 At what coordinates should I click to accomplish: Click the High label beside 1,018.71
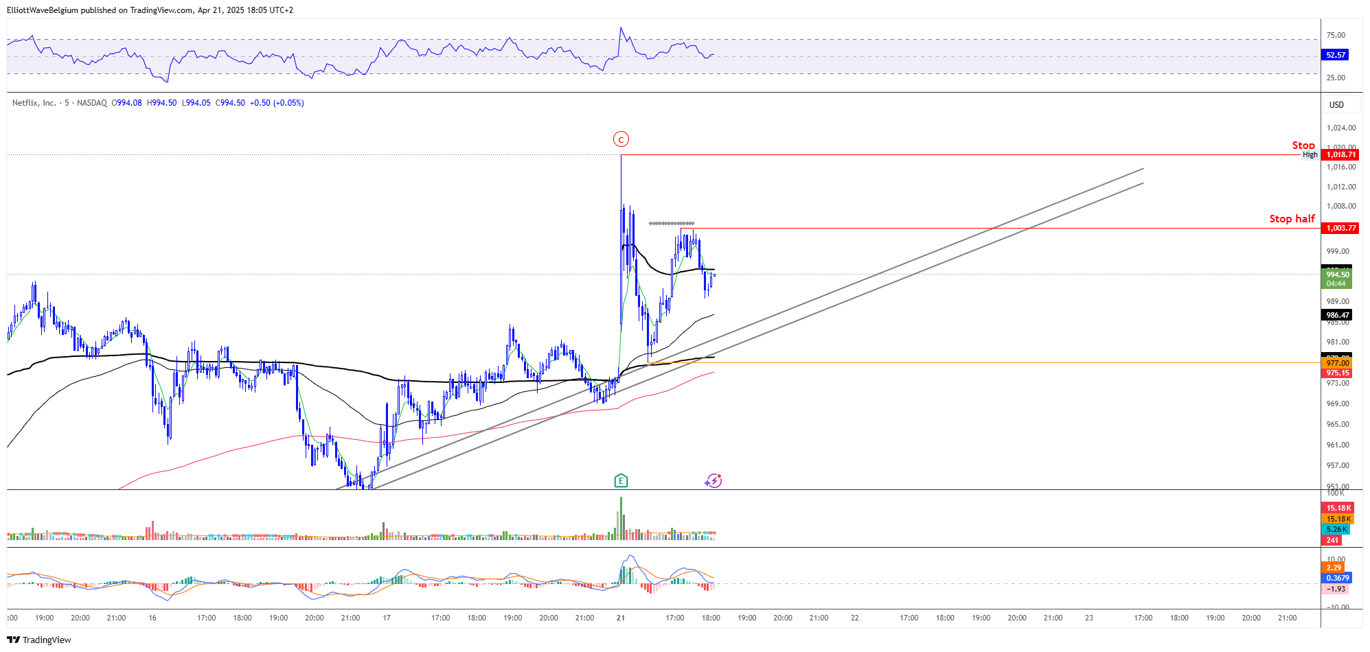[1310, 154]
